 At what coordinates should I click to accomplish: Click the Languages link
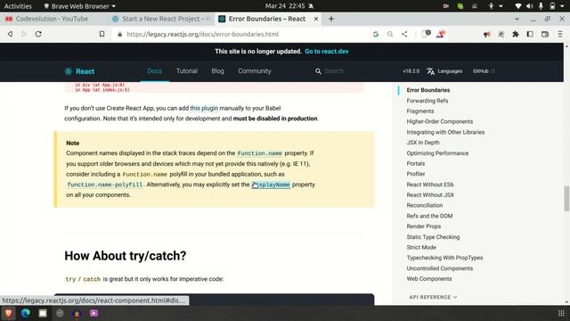pos(450,71)
